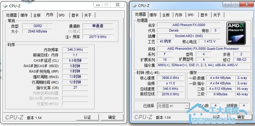Click 确定 button in right CPU-Z window
This screenshot has width=255, height=126.
tap(241, 117)
